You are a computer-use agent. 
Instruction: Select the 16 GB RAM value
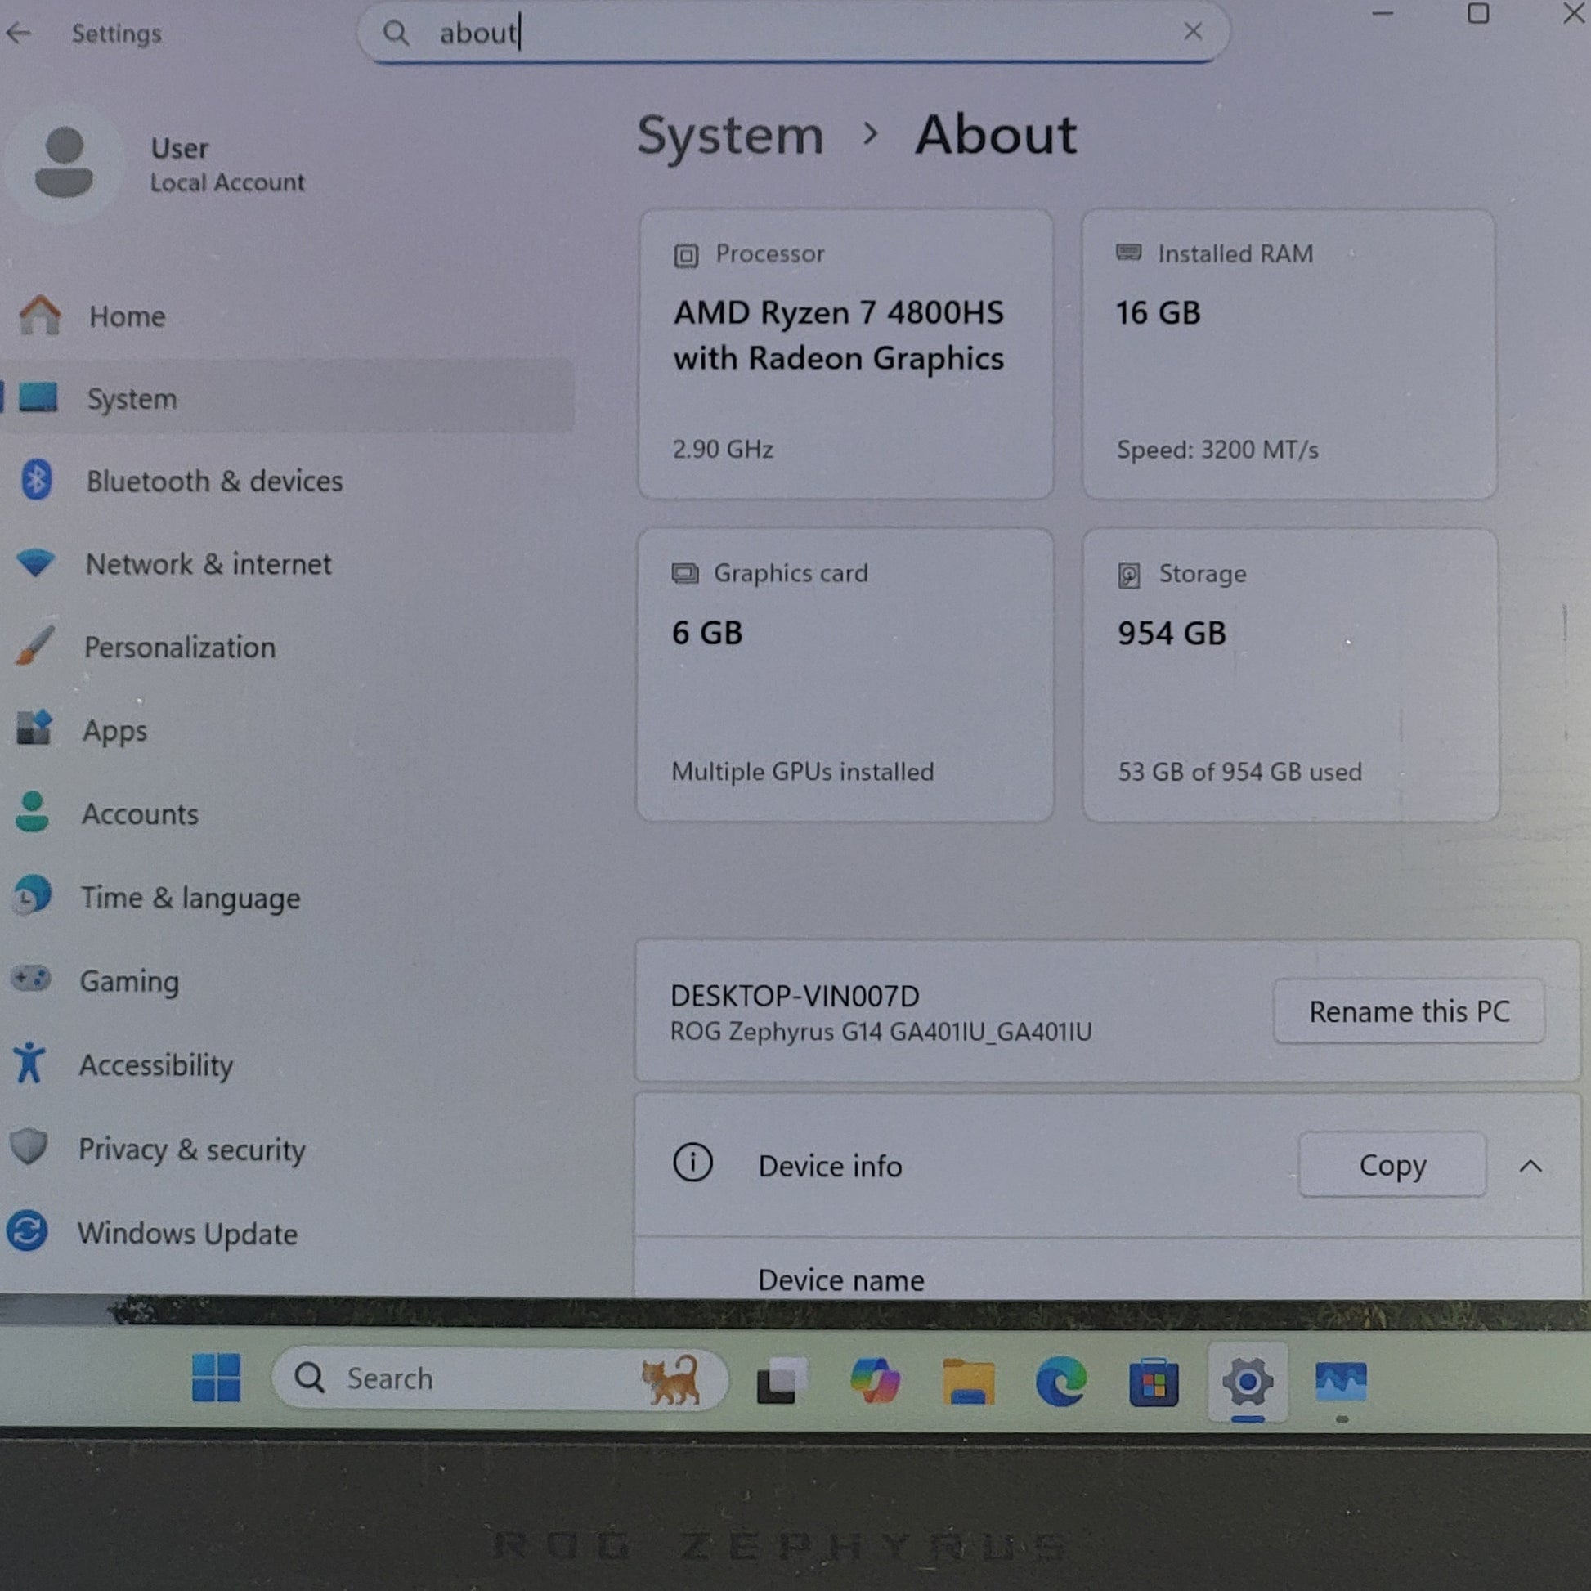(x=1158, y=313)
